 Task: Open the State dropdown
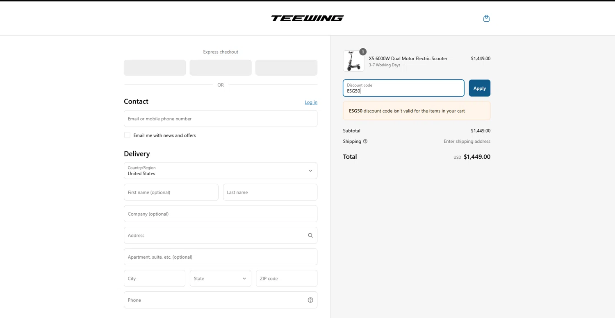221,278
